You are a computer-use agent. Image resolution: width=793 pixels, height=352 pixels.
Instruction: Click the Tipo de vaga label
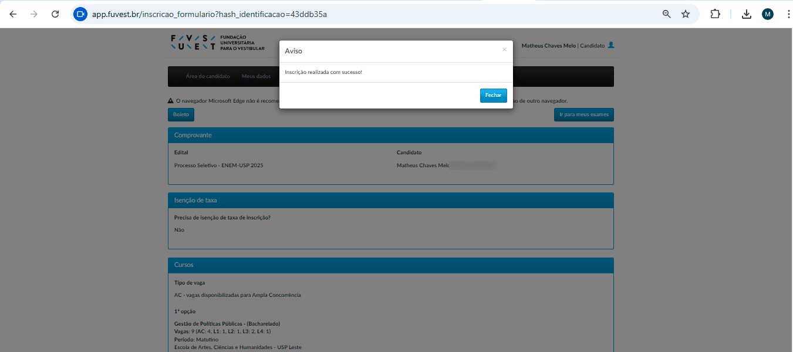[190, 283]
